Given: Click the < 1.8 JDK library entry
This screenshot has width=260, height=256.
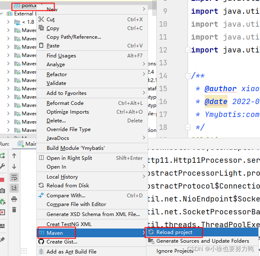Looking at the screenshot, I should tap(24, 22).
